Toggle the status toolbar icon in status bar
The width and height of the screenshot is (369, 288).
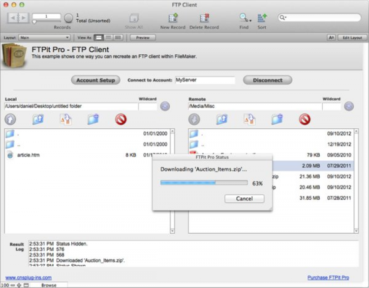point(27,285)
